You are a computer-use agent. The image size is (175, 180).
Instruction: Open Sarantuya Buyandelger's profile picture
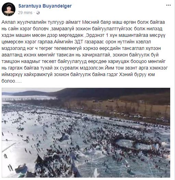coord(9,9)
